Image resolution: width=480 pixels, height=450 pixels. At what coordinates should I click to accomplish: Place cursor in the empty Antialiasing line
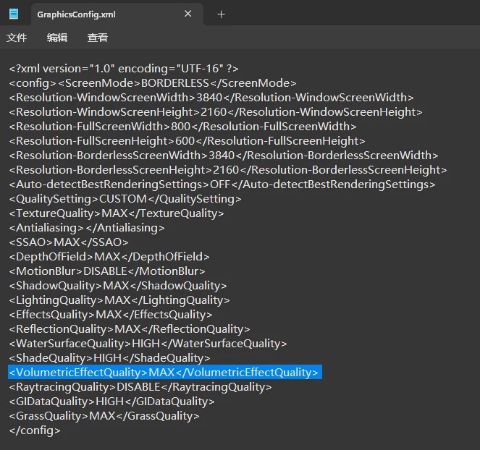[87, 228]
